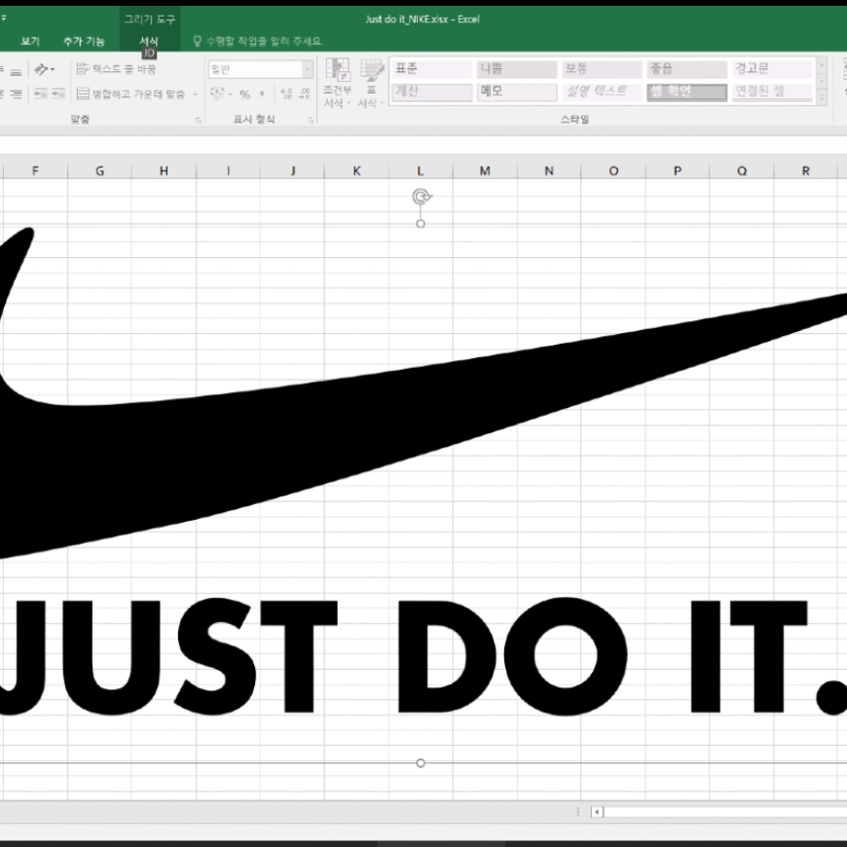Screen dimensions: 847x847
Task: Select column H header
Action: coord(164,170)
